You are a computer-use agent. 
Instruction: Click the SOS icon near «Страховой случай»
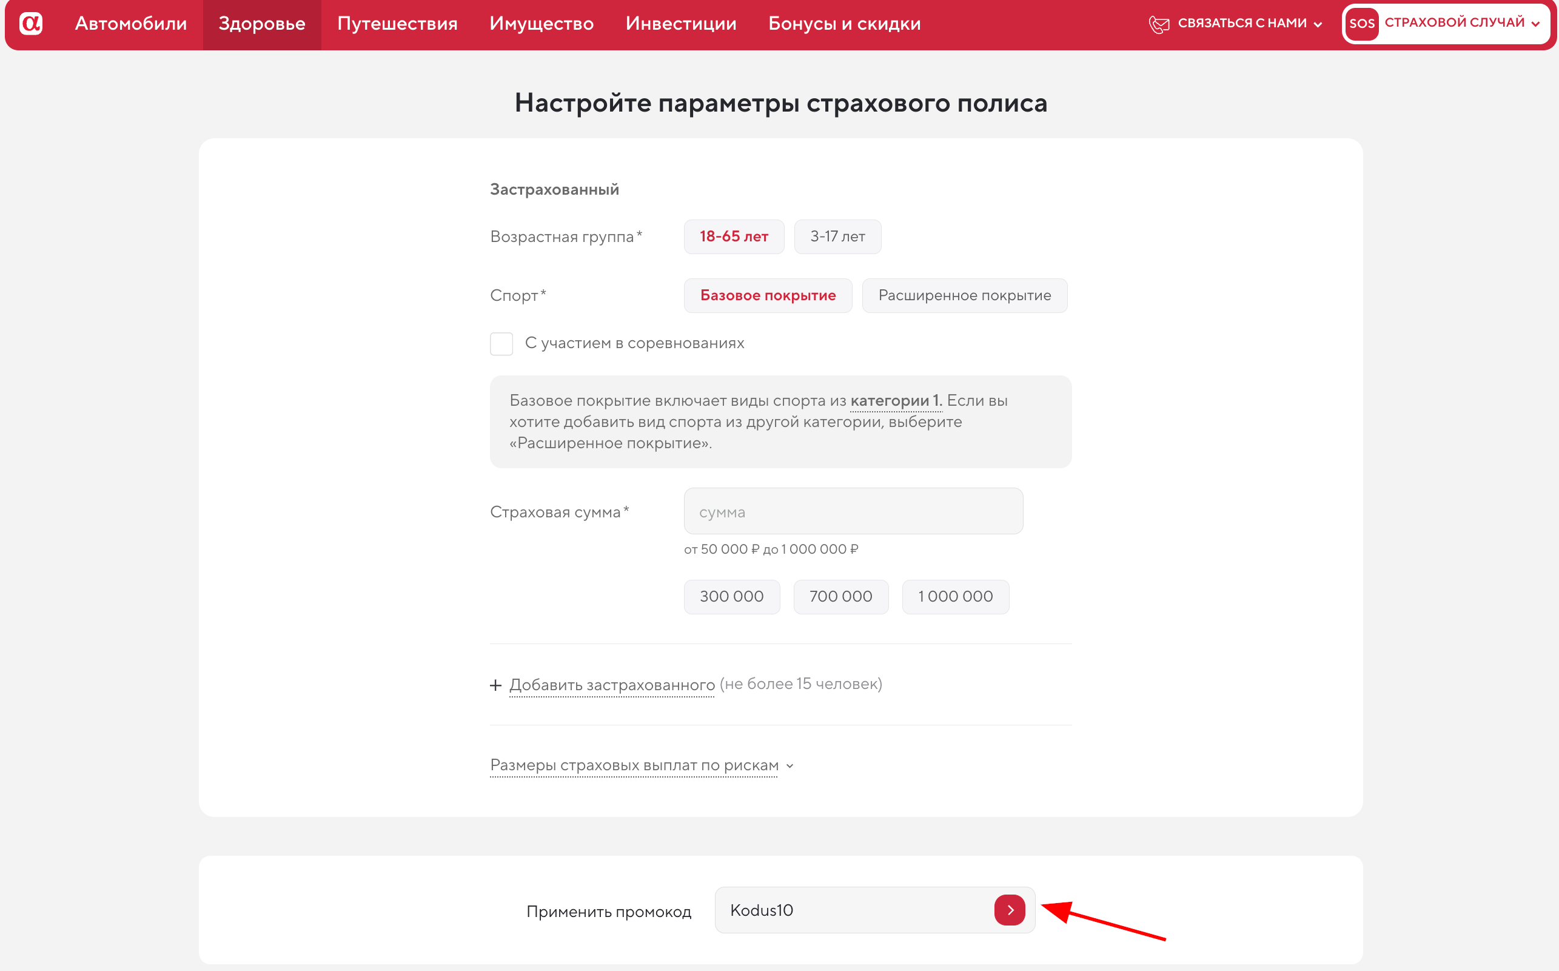tap(1363, 24)
